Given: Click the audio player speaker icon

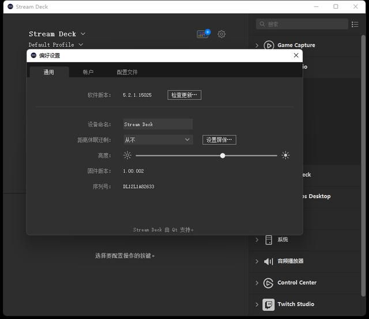Looking at the screenshot, I should 269,261.
